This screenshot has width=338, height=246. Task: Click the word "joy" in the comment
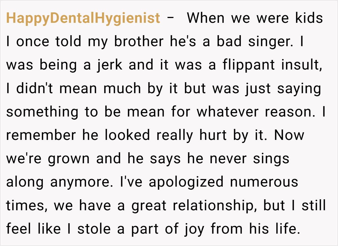194,229
